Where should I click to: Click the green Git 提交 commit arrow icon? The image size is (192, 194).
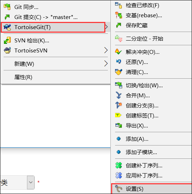[7, 17]
